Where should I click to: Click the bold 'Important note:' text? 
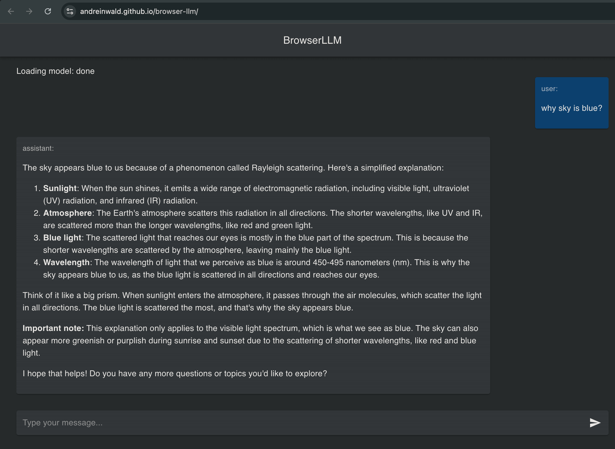53,328
